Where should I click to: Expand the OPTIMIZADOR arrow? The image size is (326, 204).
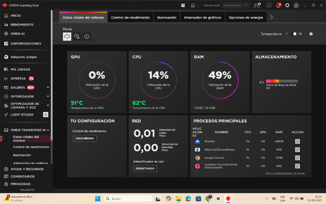(48, 96)
